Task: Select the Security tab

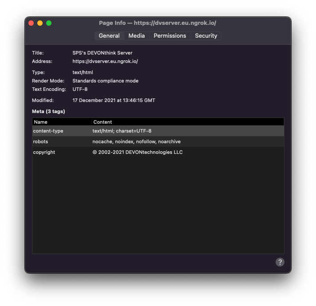Action: [x=206, y=36]
